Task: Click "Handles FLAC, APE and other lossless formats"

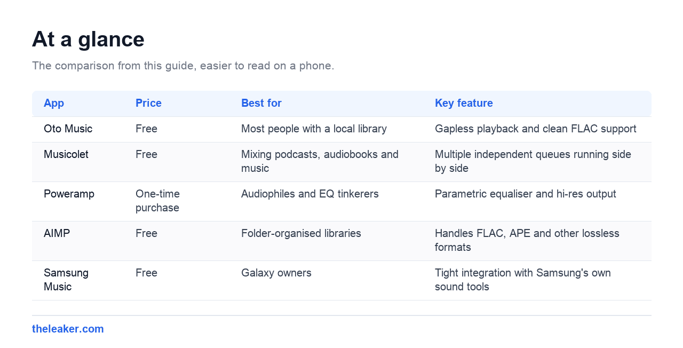Action: (527, 240)
